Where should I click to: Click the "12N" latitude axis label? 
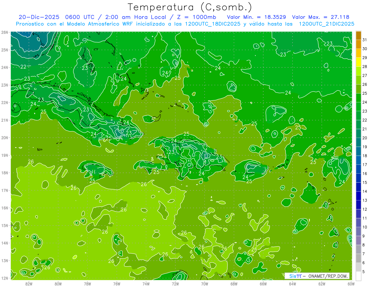click(4, 278)
